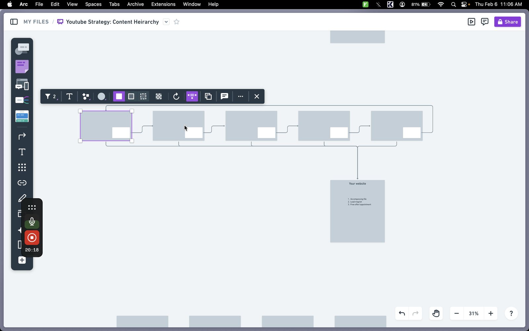Click the Share button
This screenshot has width=529, height=331.
(508, 22)
